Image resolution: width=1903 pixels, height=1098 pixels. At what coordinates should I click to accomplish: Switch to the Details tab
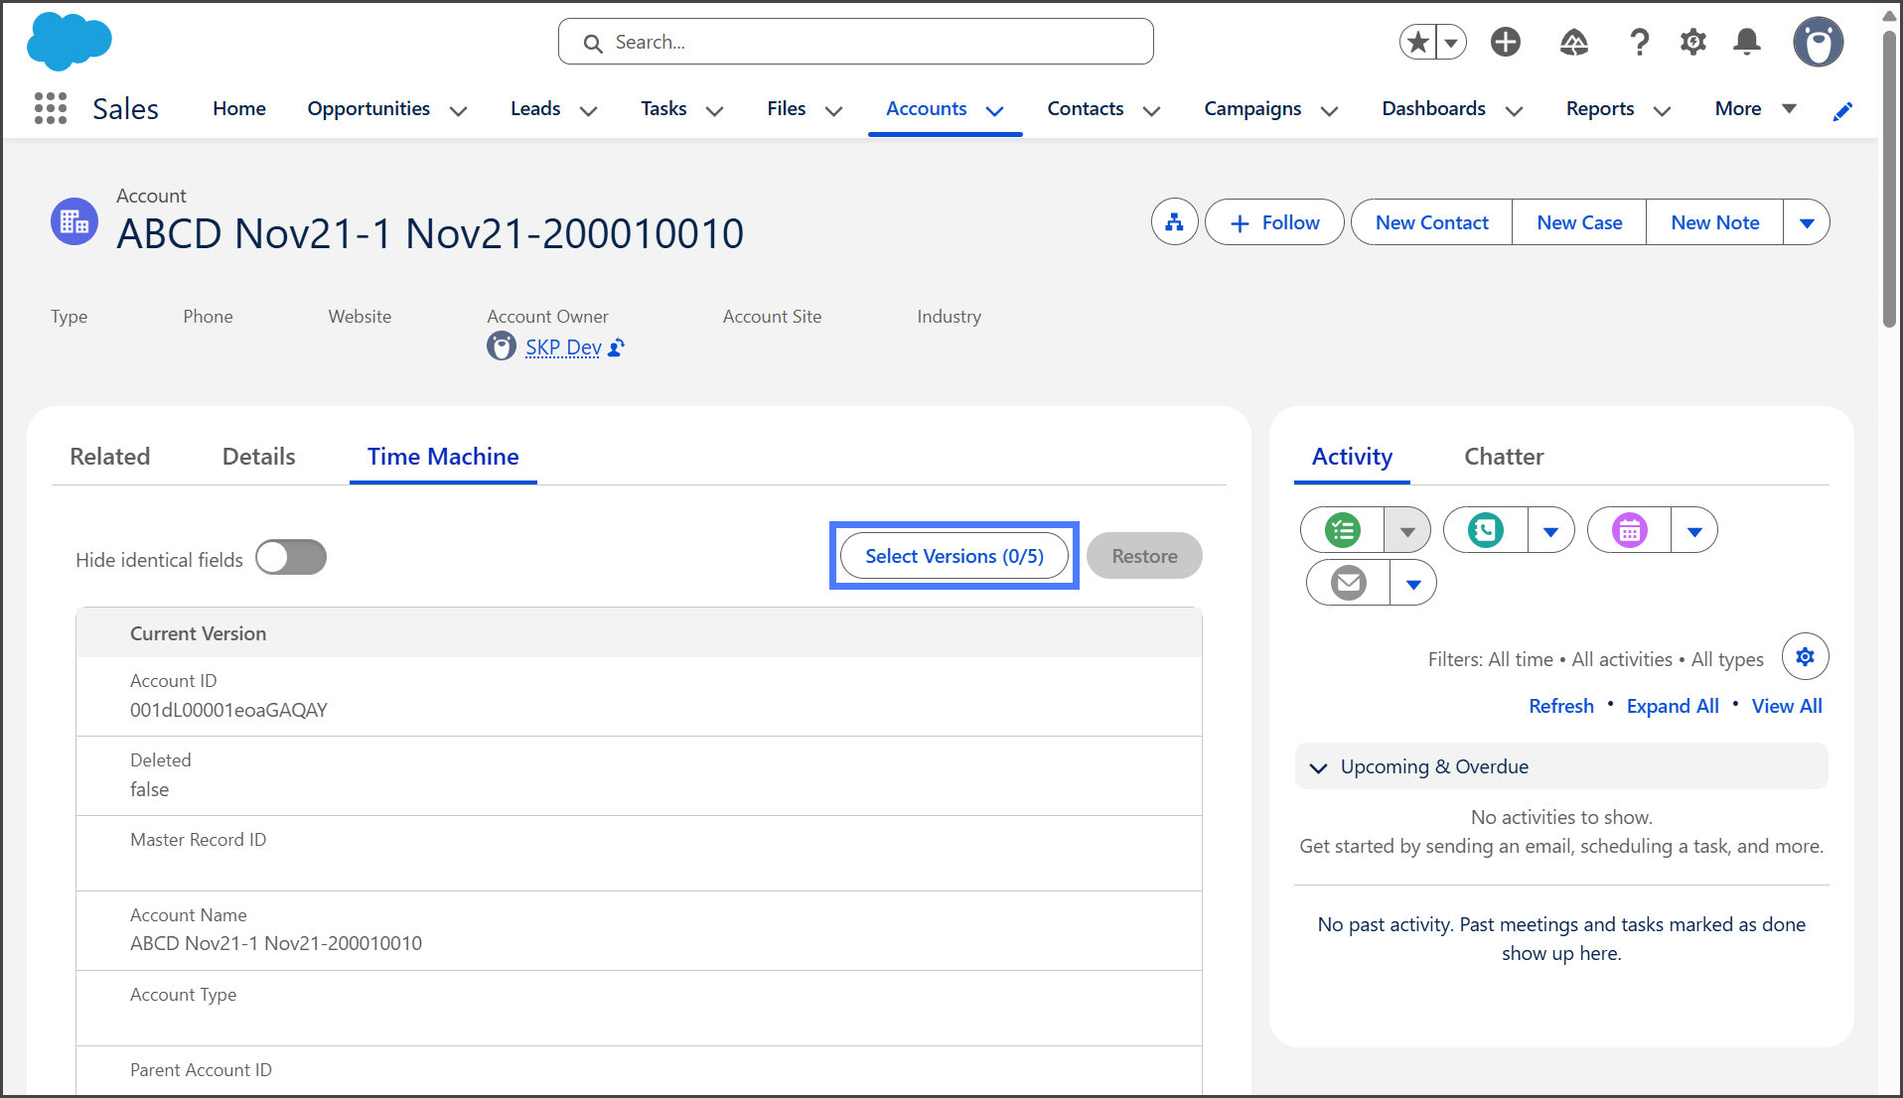click(258, 457)
